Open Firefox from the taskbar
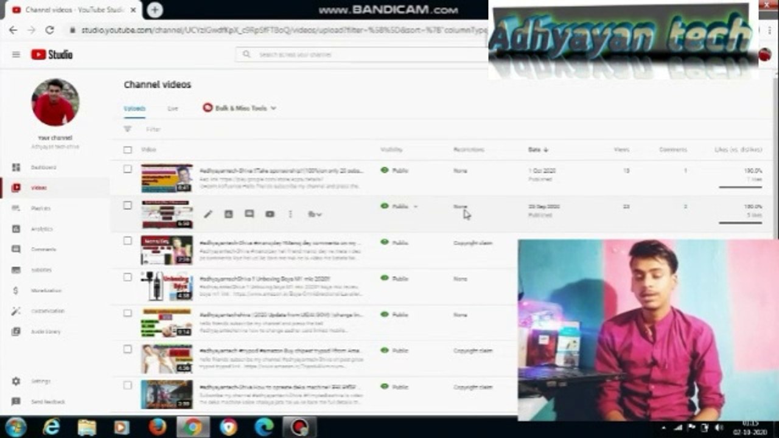The height and width of the screenshot is (438, 779). point(158,427)
